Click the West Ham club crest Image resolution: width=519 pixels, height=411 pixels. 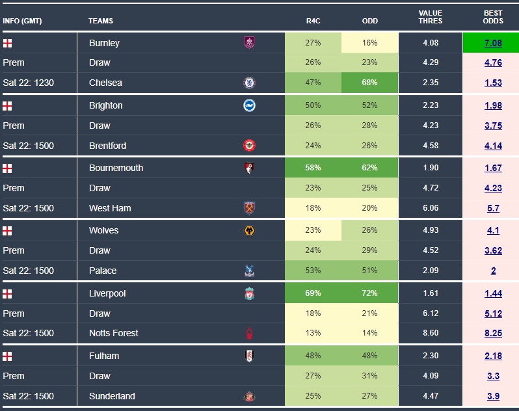coord(249,208)
